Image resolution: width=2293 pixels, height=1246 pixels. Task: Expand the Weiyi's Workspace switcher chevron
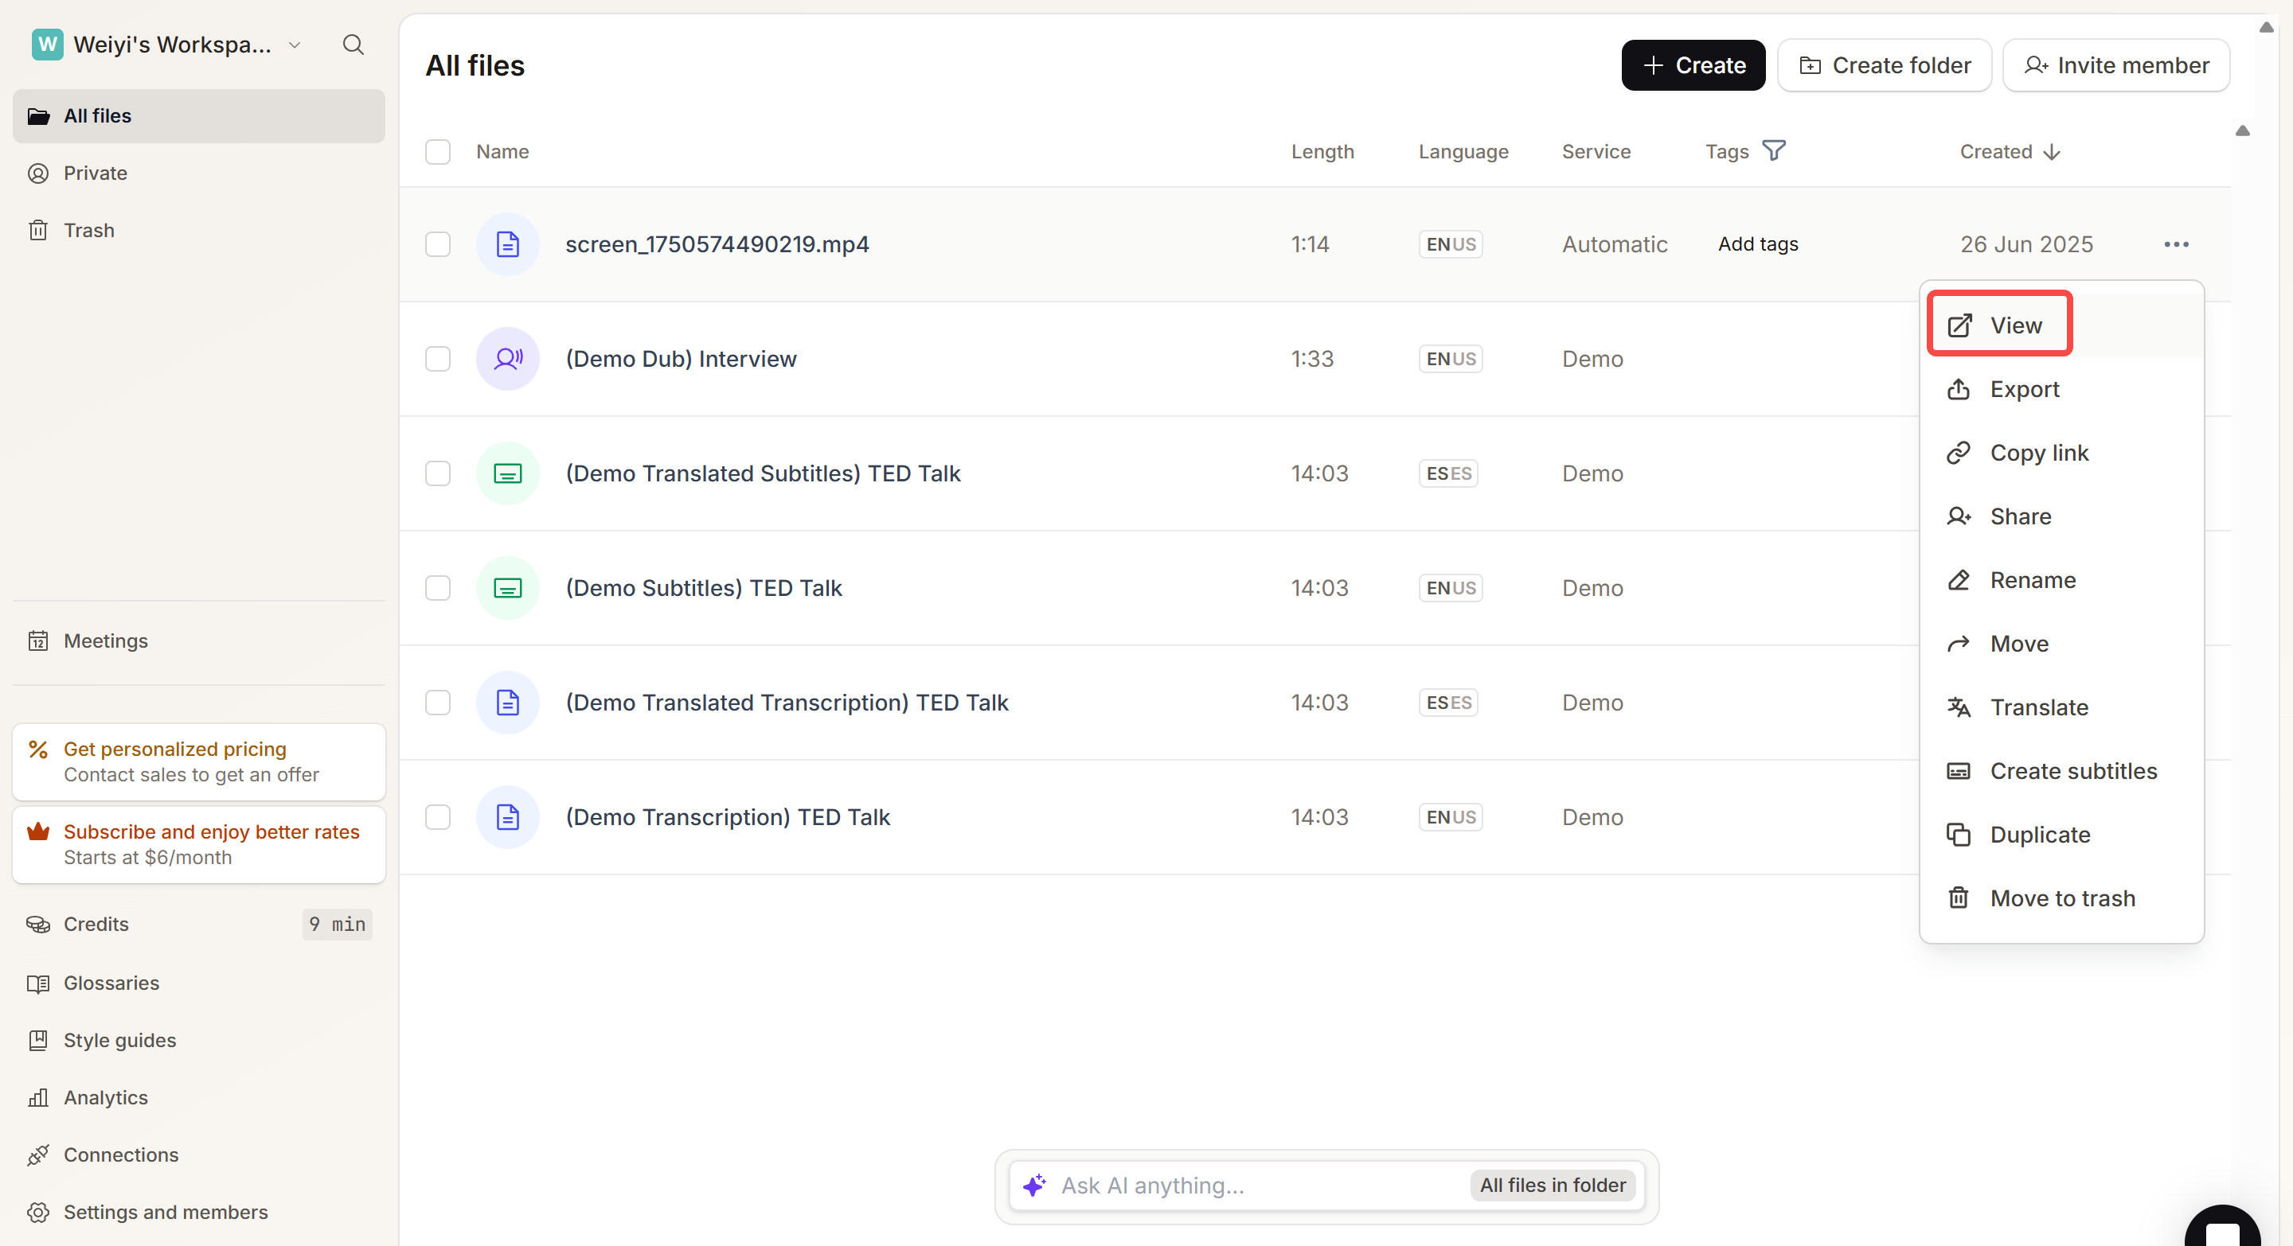click(295, 45)
